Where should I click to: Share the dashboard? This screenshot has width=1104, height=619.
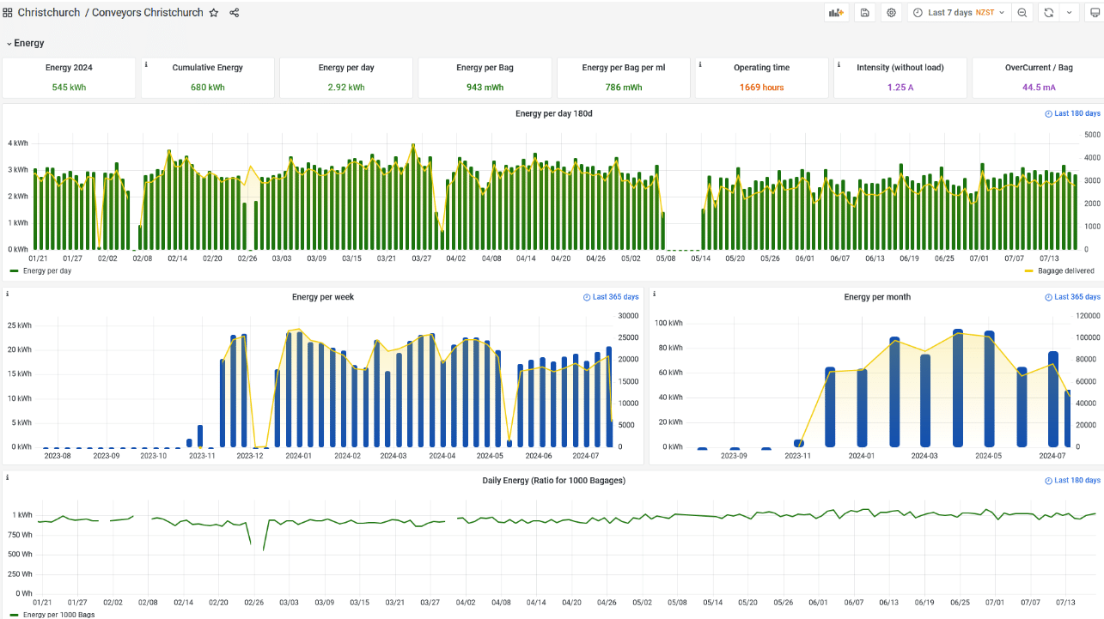click(235, 13)
